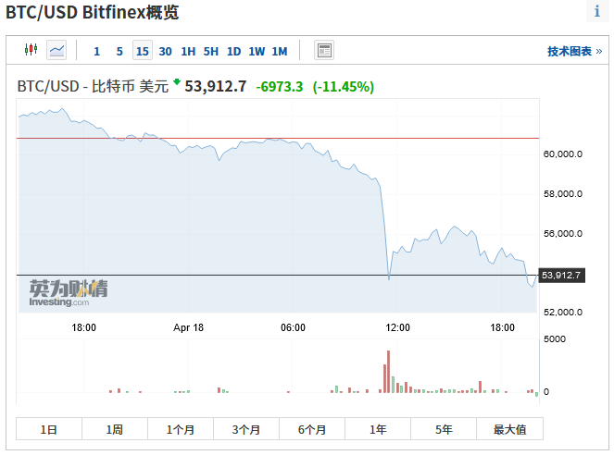Image resolution: width=614 pixels, height=455 pixels.
Task: Click the info icon at top right
Action: click(597, 12)
